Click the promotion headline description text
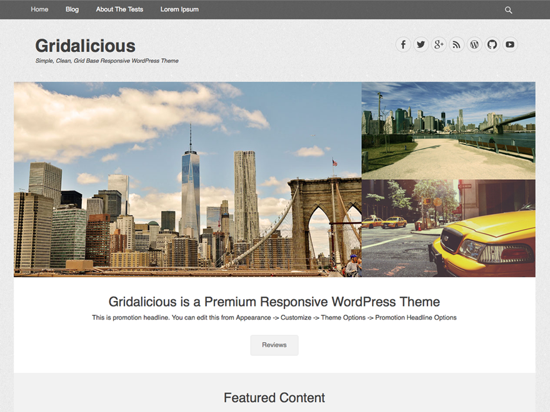550x412 pixels. tap(274, 317)
